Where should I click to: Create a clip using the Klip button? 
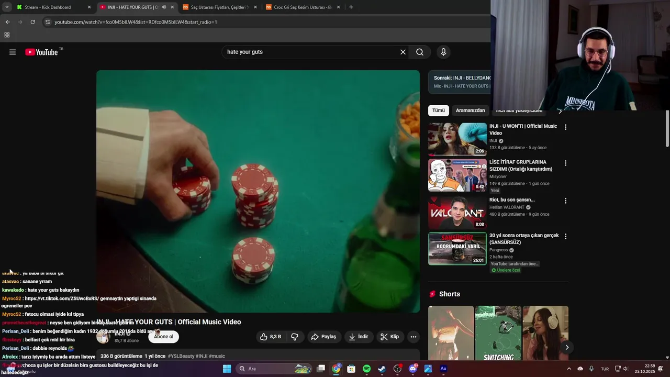pos(389,337)
